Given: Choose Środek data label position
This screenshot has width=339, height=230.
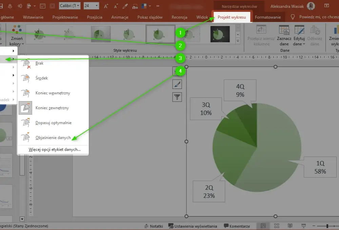Looking at the screenshot, I should [53, 78].
